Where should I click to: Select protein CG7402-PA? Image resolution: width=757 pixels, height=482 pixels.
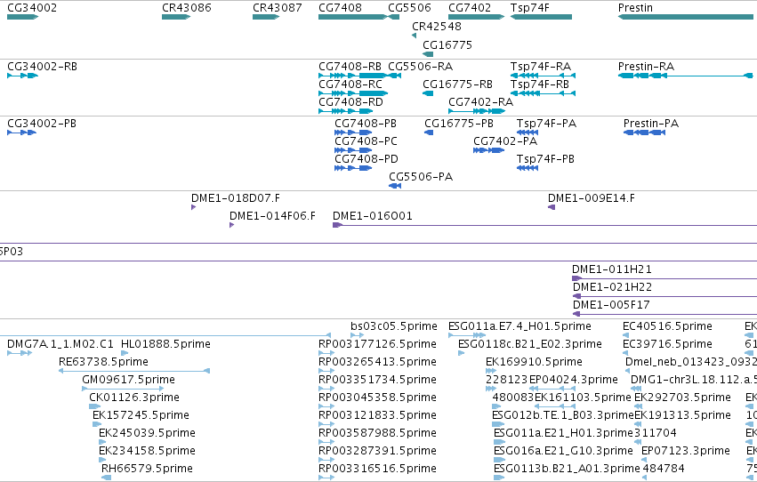tap(488, 150)
